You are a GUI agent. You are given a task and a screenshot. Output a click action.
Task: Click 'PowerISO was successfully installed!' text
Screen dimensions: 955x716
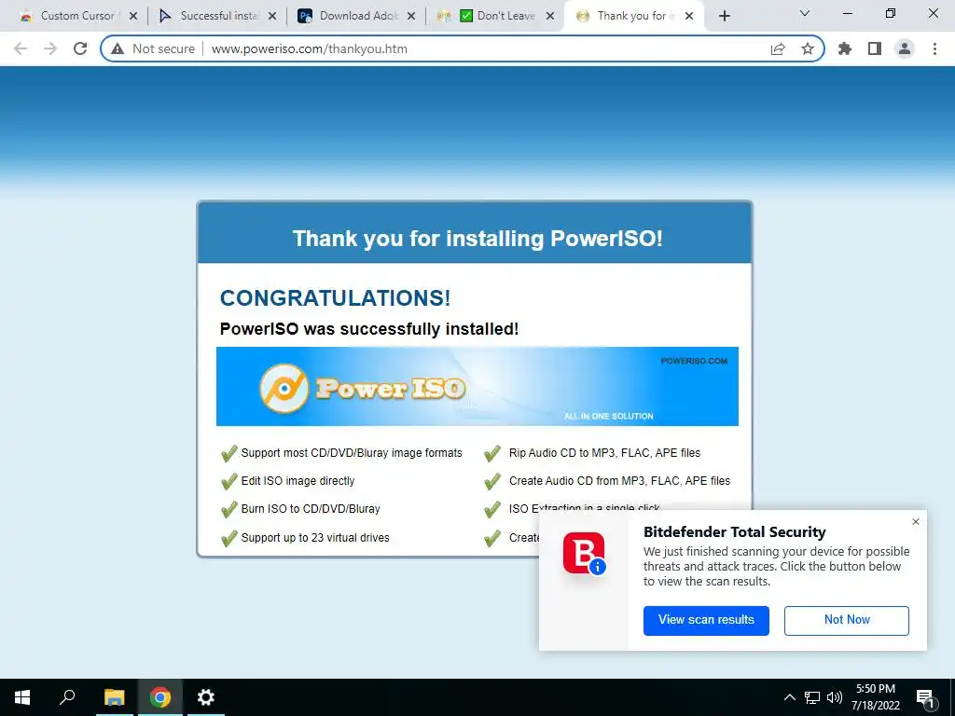(x=369, y=329)
